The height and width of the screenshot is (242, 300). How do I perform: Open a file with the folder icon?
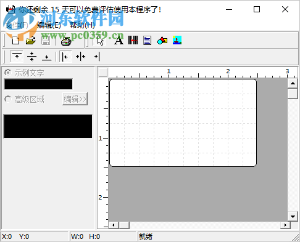31,41
